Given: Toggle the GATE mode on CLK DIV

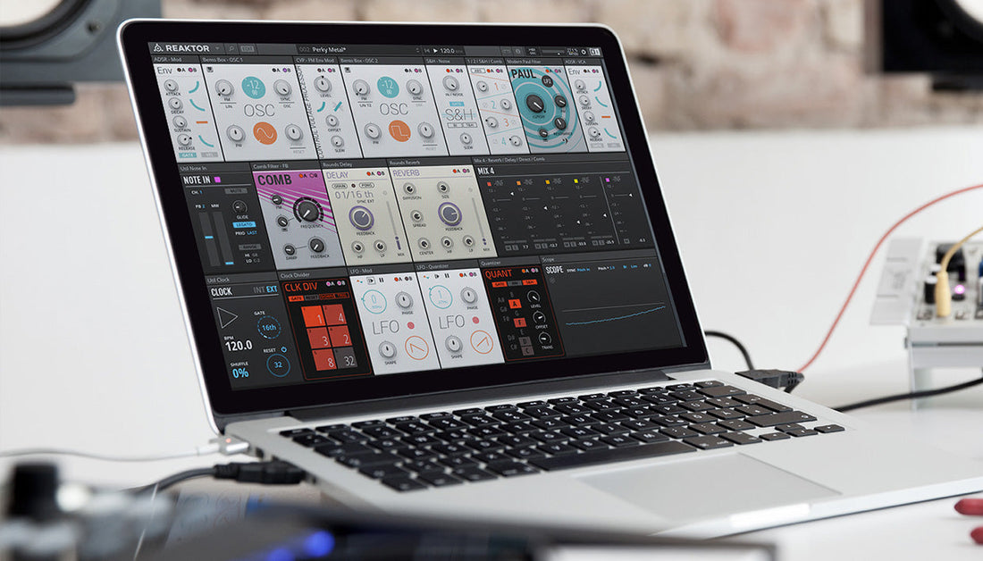Looking at the screenshot, I should [295, 298].
